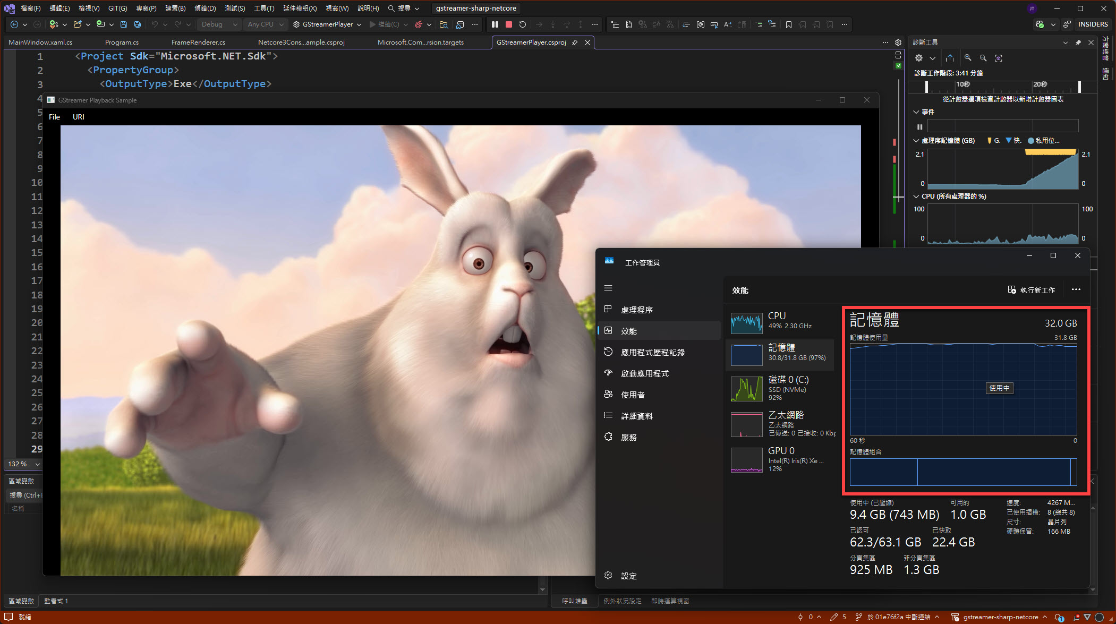Select the GPU 0 performance graph thumbnail
The height and width of the screenshot is (624, 1116).
tap(746, 459)
